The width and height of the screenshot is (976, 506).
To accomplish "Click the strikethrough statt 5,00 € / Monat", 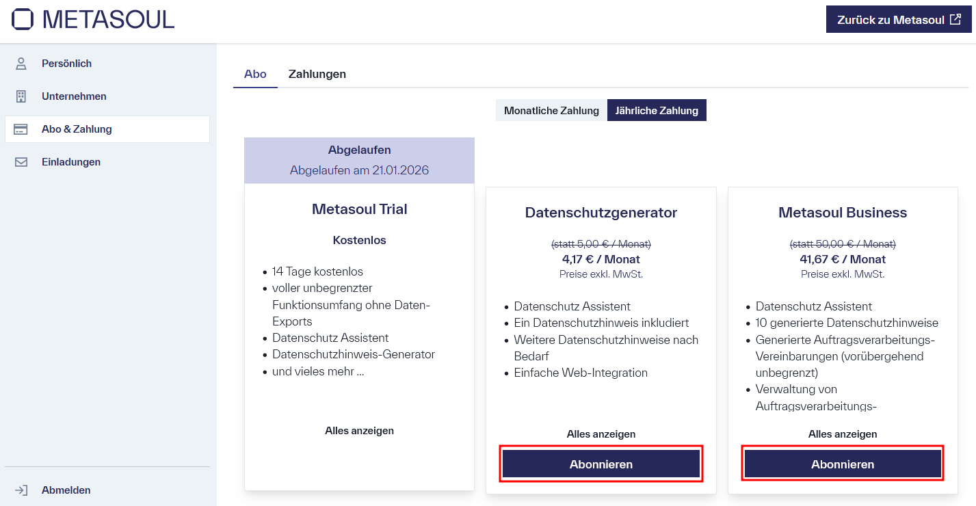I will point(601,243).
